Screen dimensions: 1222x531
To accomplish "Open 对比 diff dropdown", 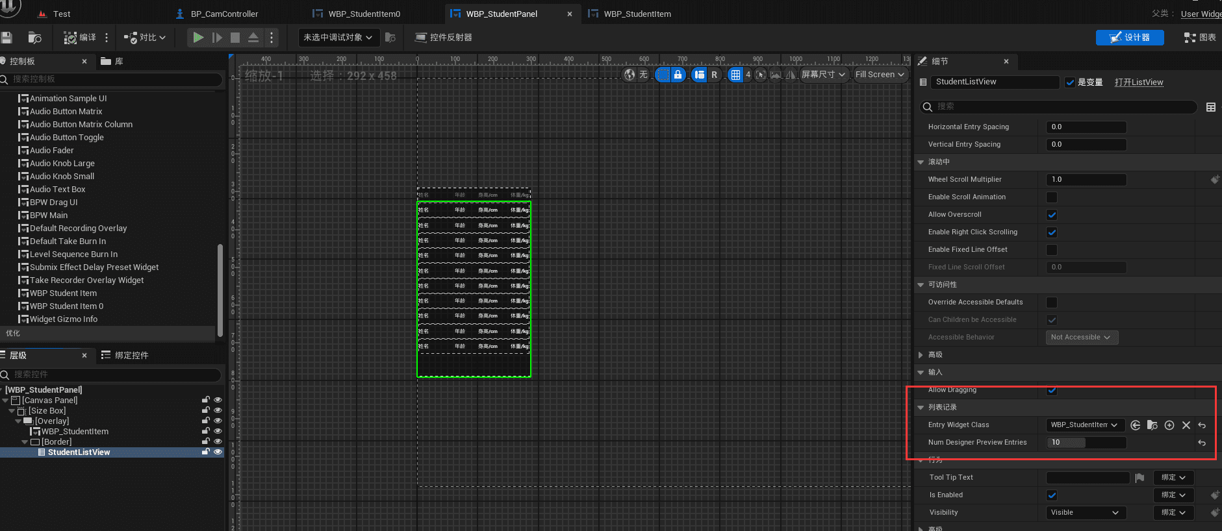I will coord(145,38).
